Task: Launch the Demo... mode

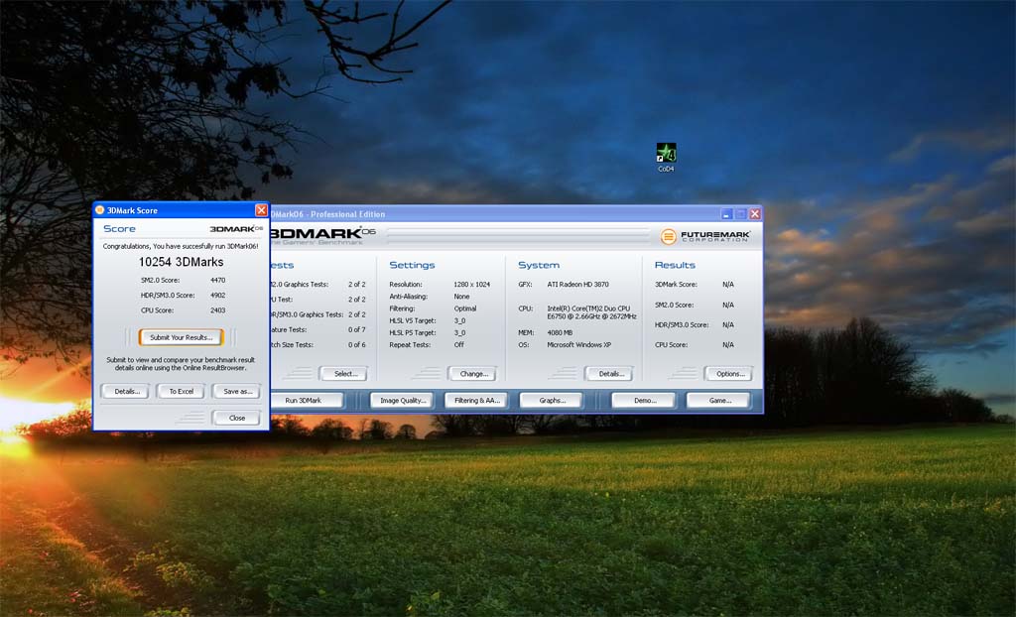Action: point(643,401)
